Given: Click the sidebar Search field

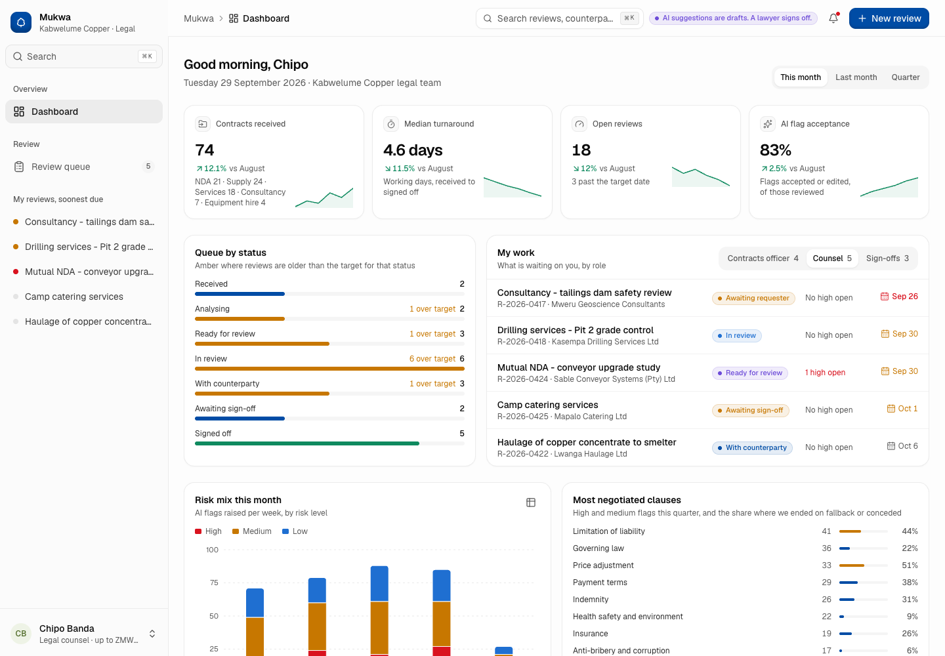Looking at the screenshot, I should (84, 56).
